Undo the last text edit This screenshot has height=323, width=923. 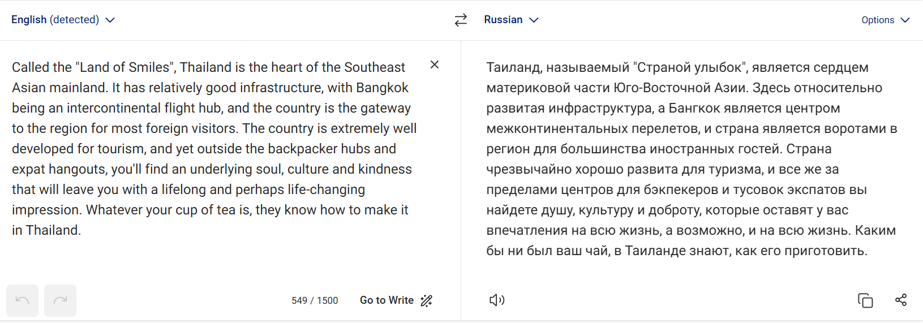pyautogui.click(x=23, y=300)
